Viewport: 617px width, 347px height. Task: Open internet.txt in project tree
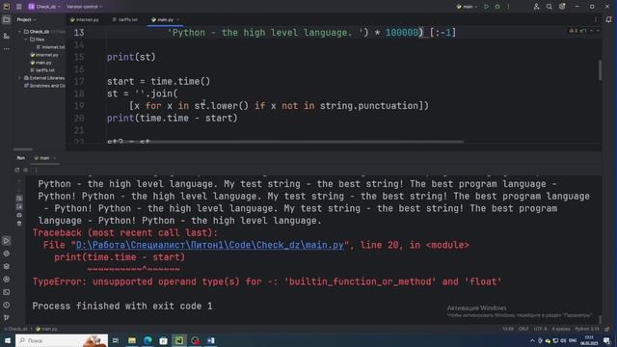pyautogui.click(x=50, y=47)
